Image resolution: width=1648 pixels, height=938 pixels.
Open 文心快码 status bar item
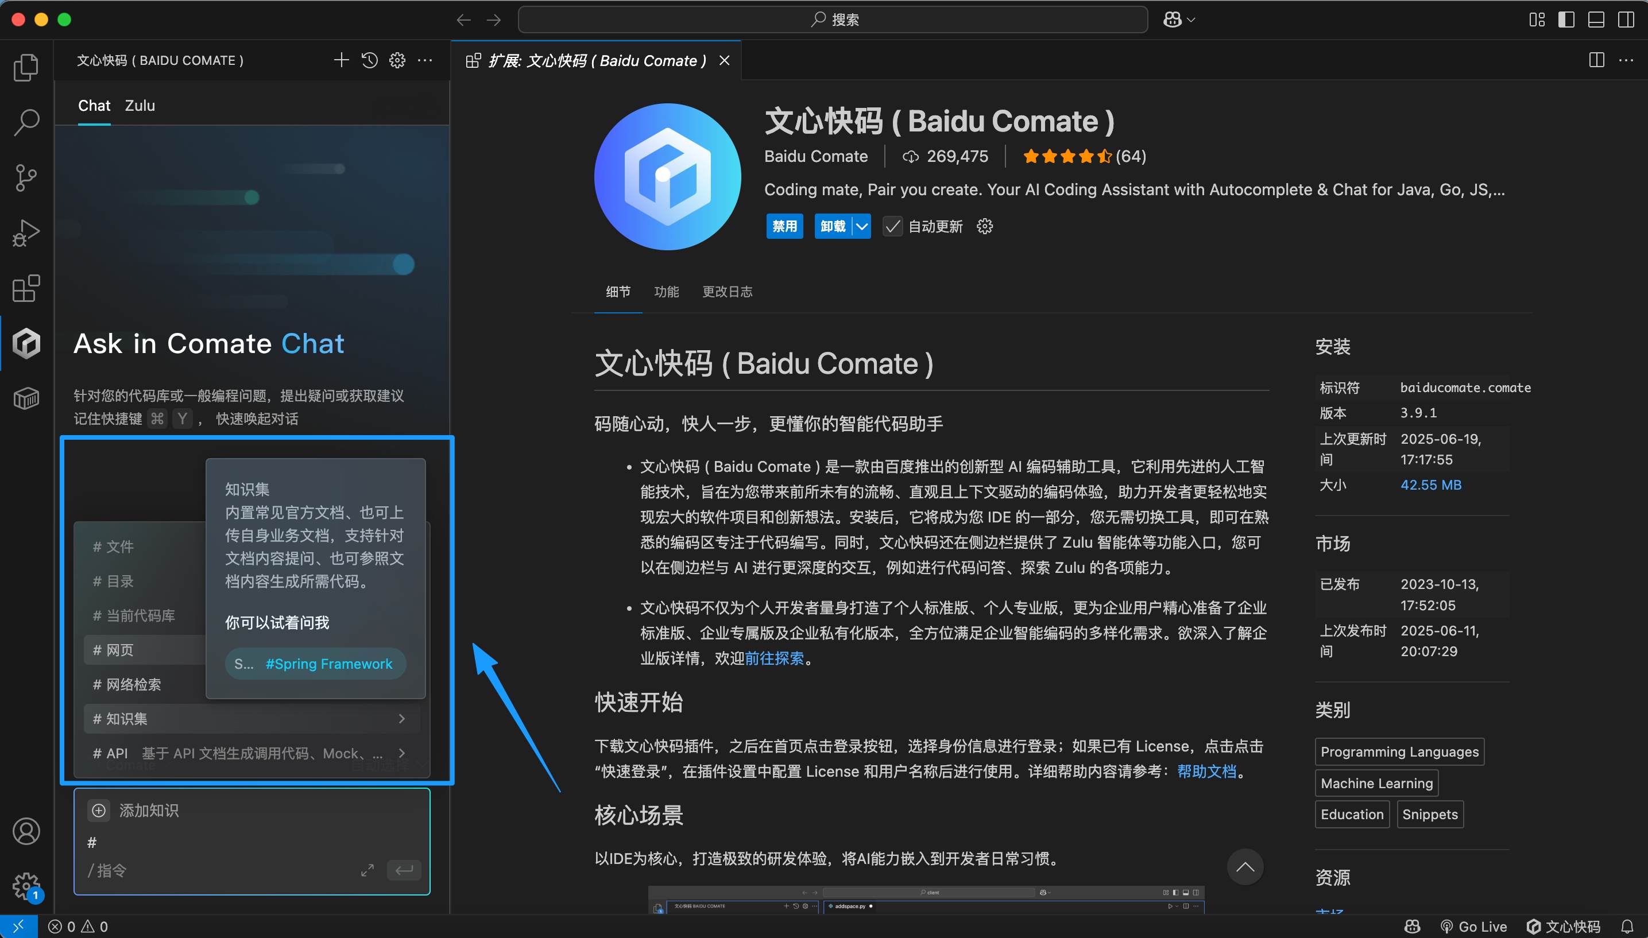[1564, 927]
